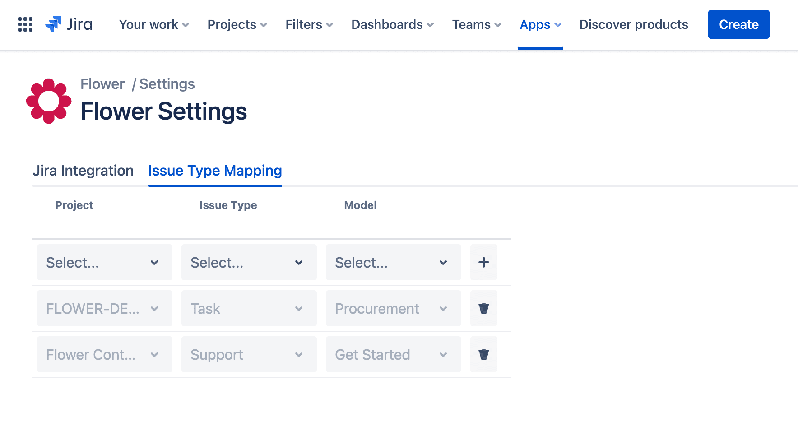Open the empty Project Select dropdown
This screenshot has height=445, width=798.
[x=104, y=262]
